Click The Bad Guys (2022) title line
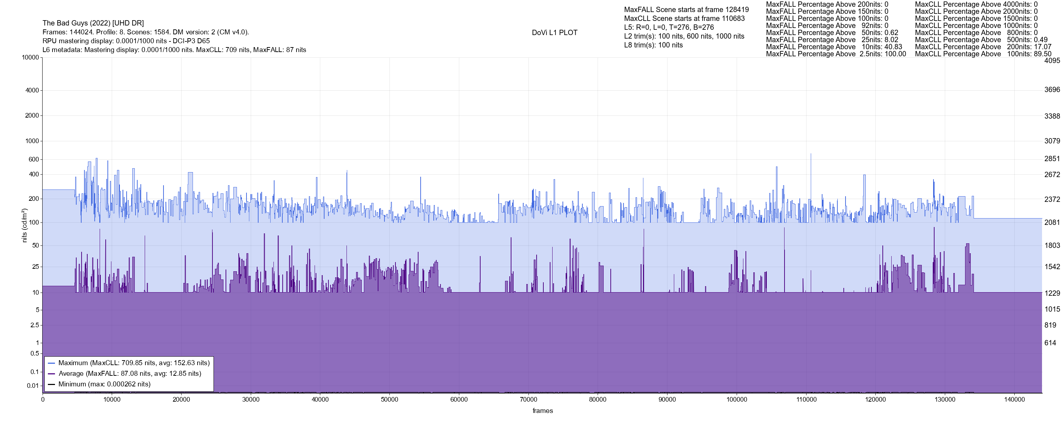This screenshot has width=1064, height=425. 93,23
